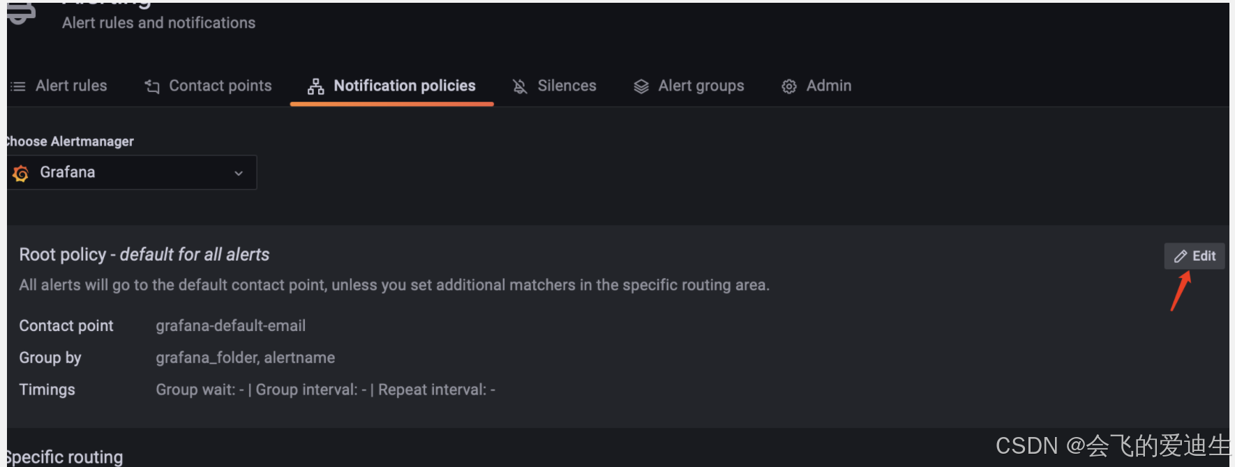Click the Grafana logo in Alertmanager selector
1235x467 pixels.
pos(21,173)
